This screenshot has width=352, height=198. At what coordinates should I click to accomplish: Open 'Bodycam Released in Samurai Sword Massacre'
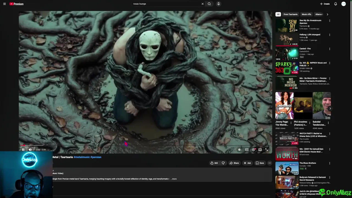(312, 178)
